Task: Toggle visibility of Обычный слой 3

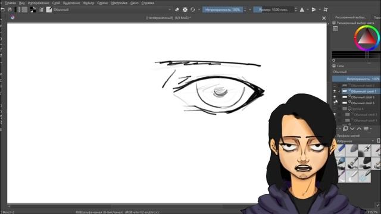Action: tap(335, 115)
